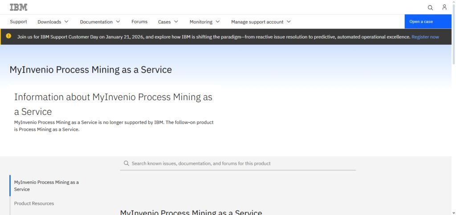Click the IBM logo
456x215 pixels.
point(19,7)
